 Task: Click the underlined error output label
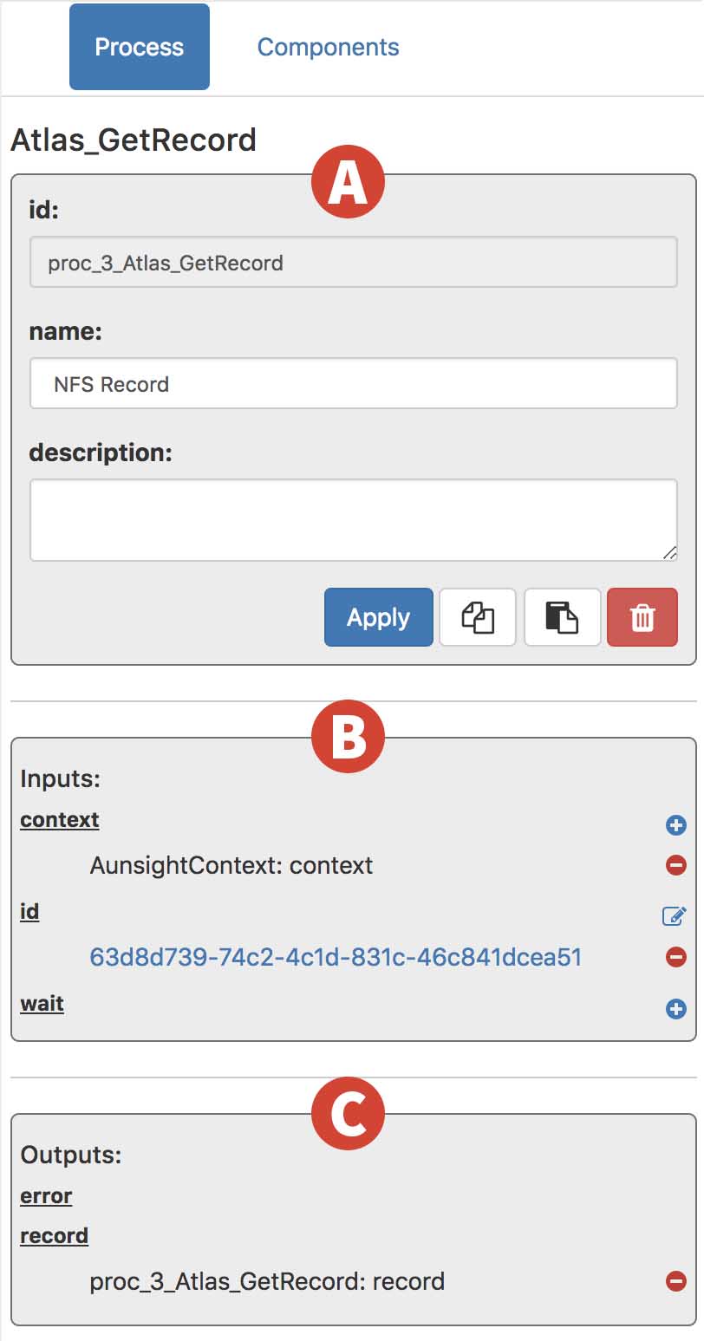point(46,1196)
